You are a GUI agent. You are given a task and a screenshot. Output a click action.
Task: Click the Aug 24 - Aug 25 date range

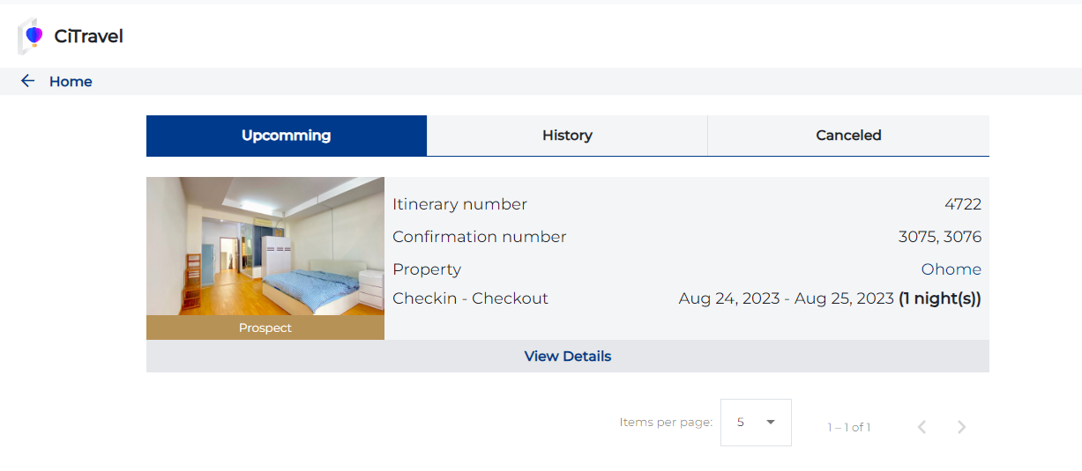pyautogui.click(x=786, y=298)
